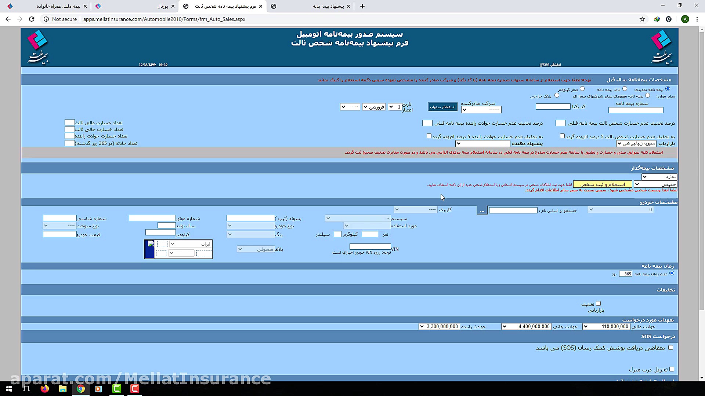
Task: Bookmark this page with star icon
Action: pyautogui.click(x=642, y=19)
